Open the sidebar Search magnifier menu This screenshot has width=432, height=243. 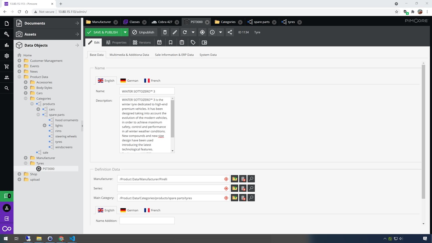point(6,88)
